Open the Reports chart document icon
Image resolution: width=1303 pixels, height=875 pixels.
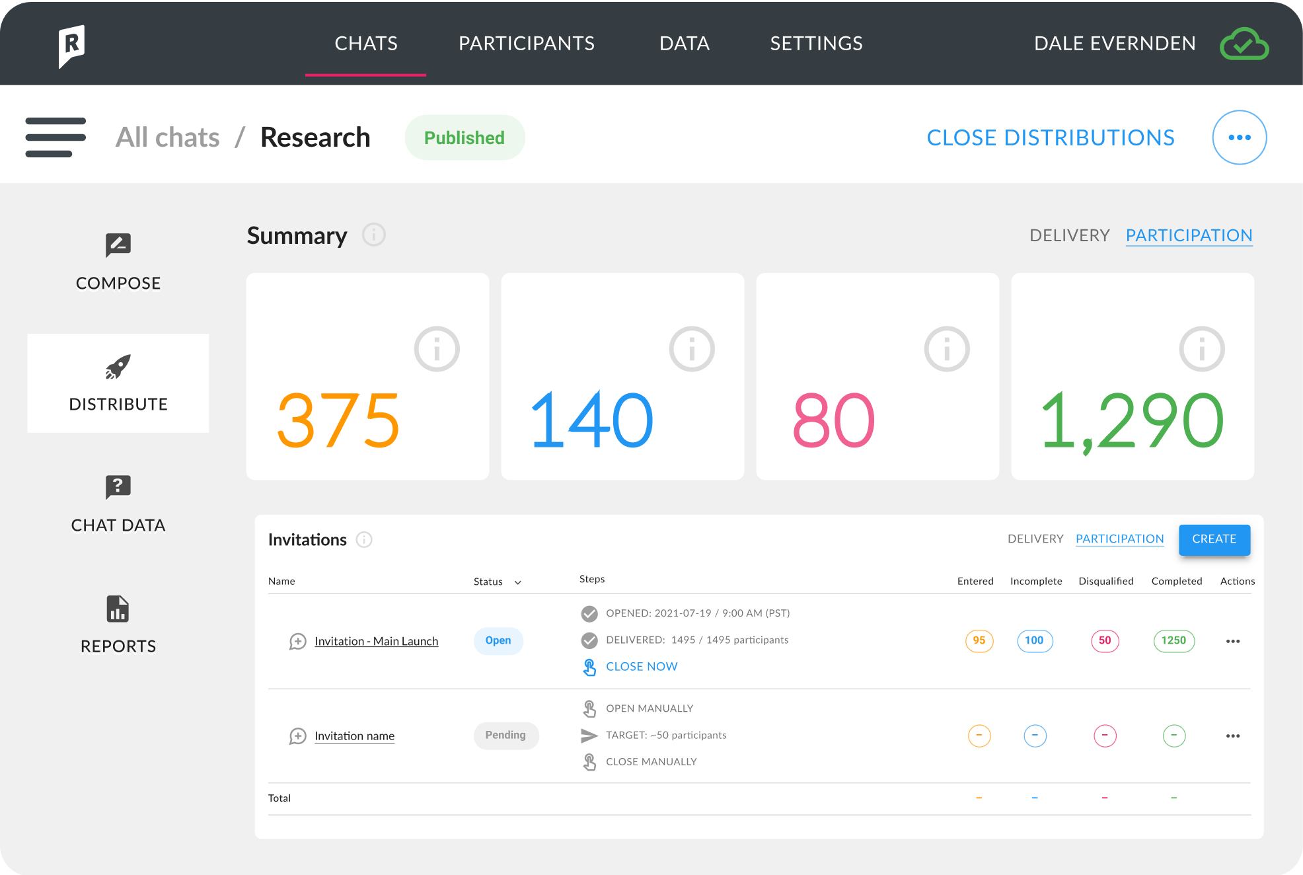[118, 609]
